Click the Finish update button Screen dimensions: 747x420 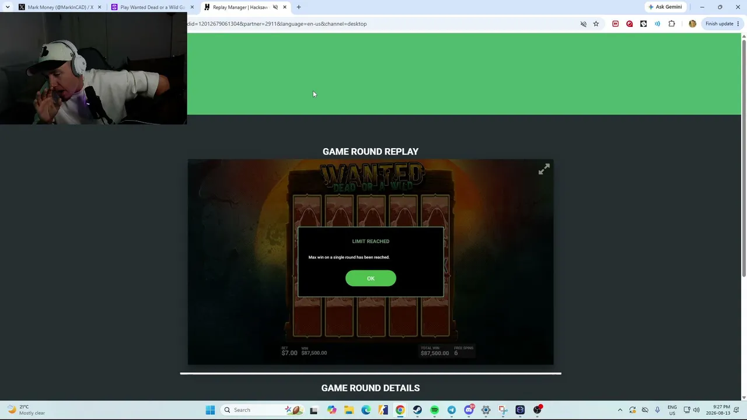[722, 24]
